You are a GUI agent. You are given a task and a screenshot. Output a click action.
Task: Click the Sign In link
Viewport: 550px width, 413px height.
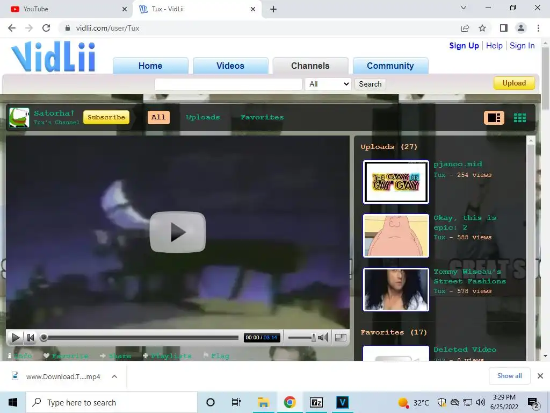click(522, 46)
